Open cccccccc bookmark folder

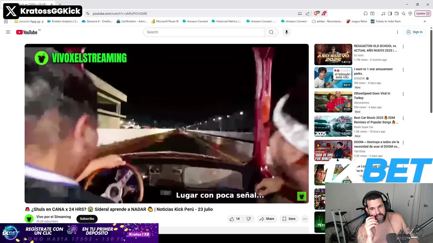point(29,21)
